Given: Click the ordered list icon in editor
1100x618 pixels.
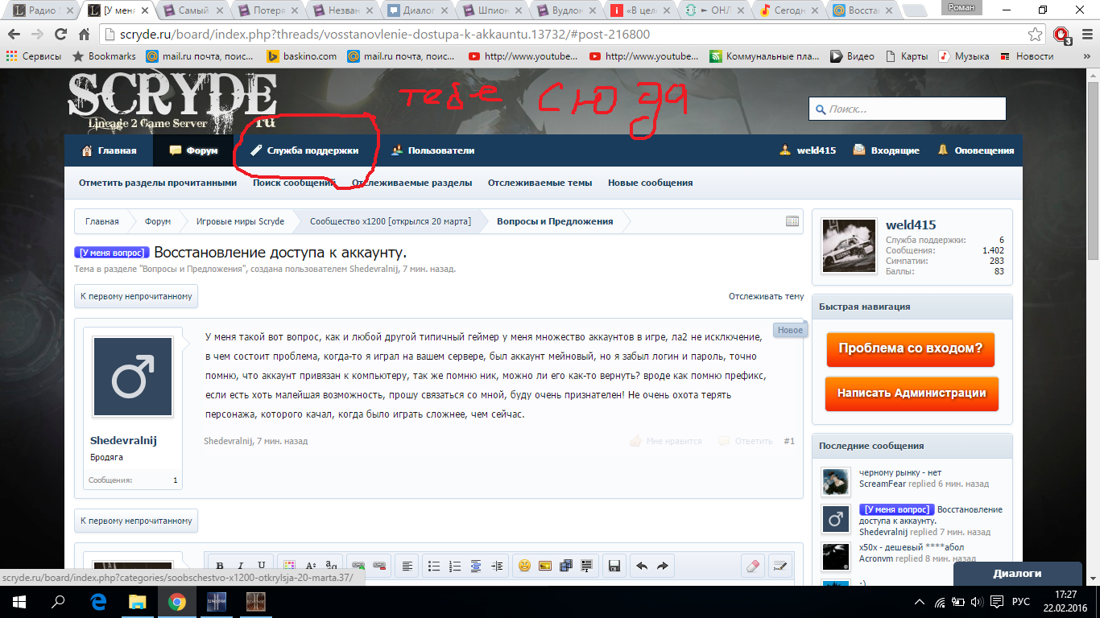Looking at the screenshot, I should click(x=454, y=566).
